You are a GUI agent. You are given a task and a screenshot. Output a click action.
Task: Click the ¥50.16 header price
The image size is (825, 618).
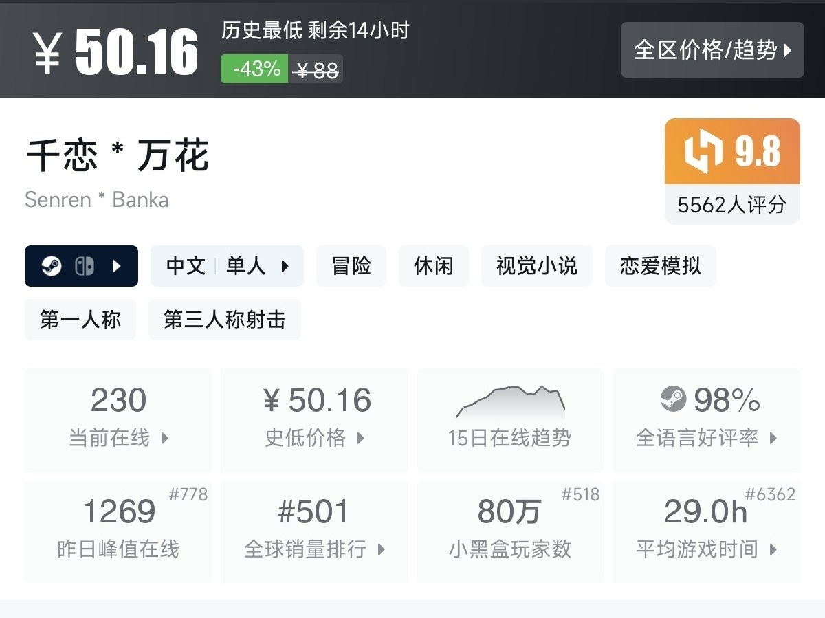(x=115, y=52)
